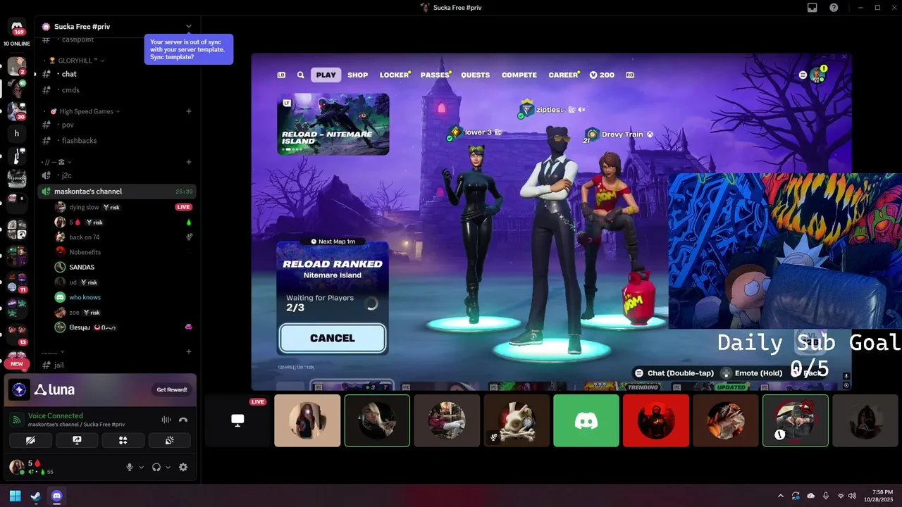Open noise suppression waveform icon
Image resolution: width=902 pixels, height=507 pixels.
(x=166, y=420)
